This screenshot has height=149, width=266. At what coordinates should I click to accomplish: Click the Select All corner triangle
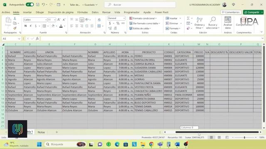pyautogui.click(x=3, y=44)
